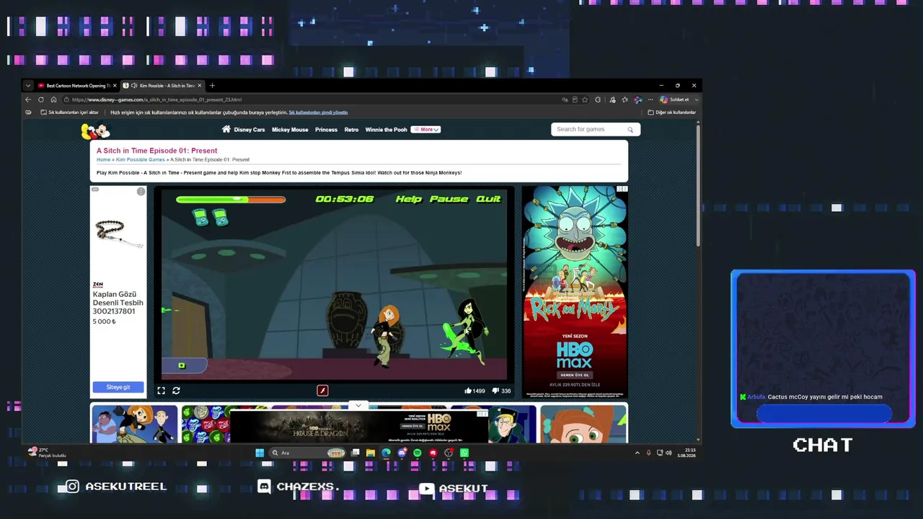Screen dimensions: 923x519
Task: Click the site info icon in address bar
Action: (x=66, y=99)
